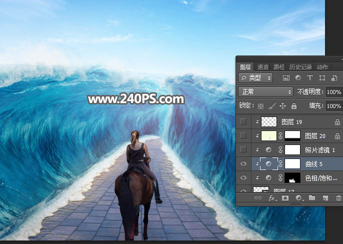The height and width of the screenshot is (244, 343).
Task: Select the 曲线 5 layer name
Action: pos(314,164)
